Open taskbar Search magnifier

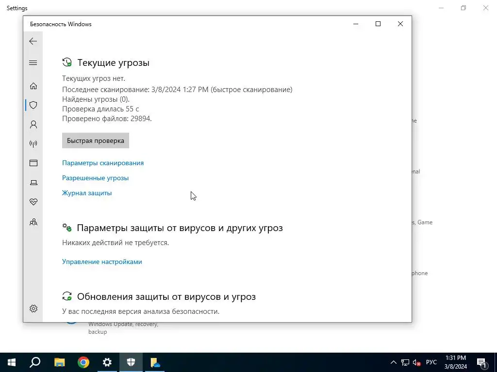(35, 362)
